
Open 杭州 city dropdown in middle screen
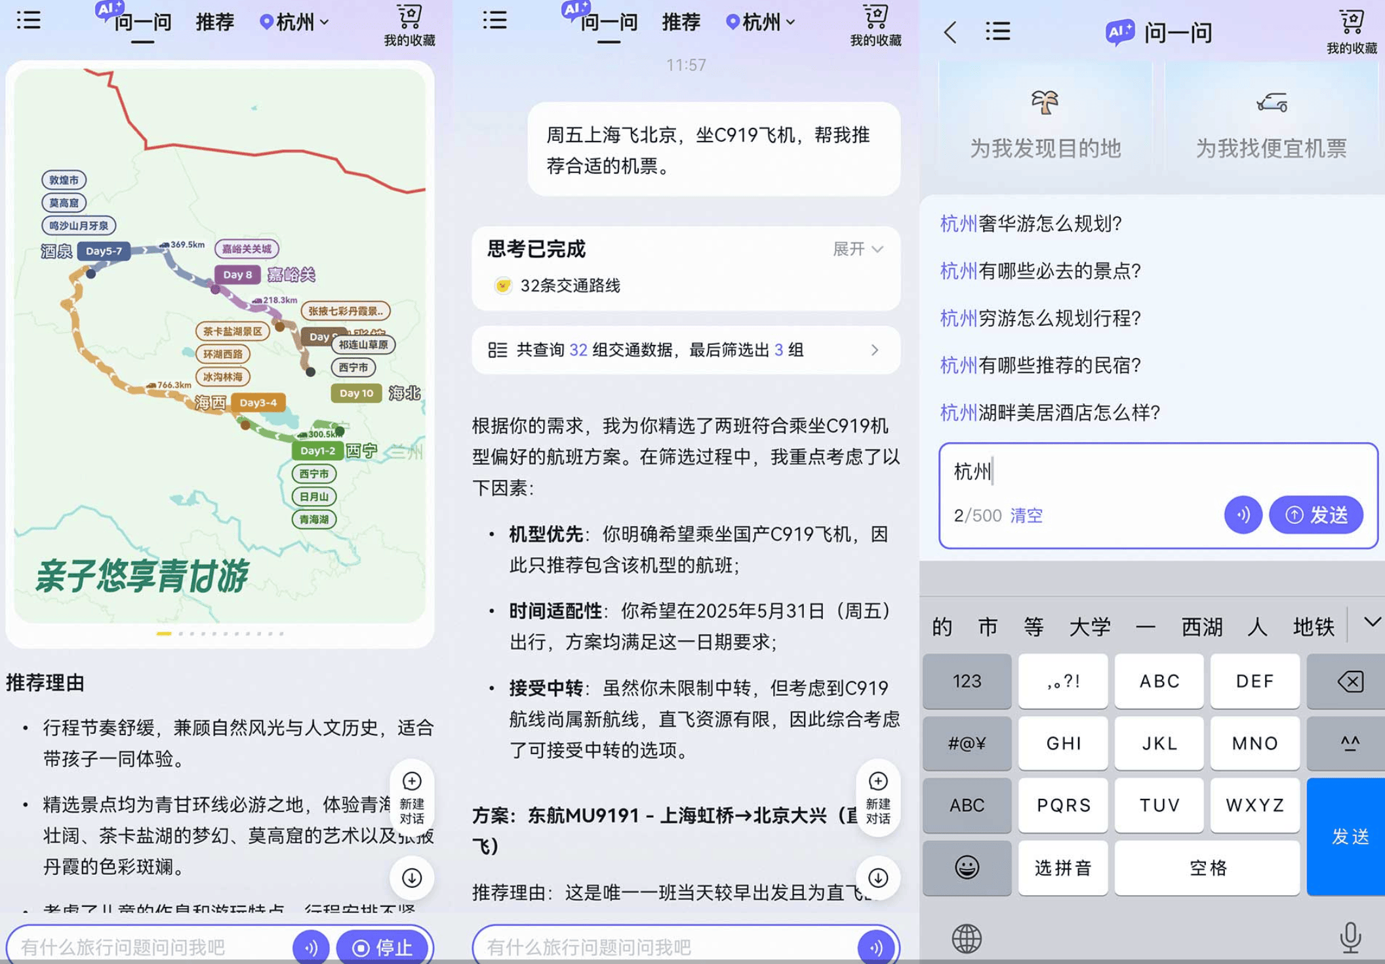[761, 22]
